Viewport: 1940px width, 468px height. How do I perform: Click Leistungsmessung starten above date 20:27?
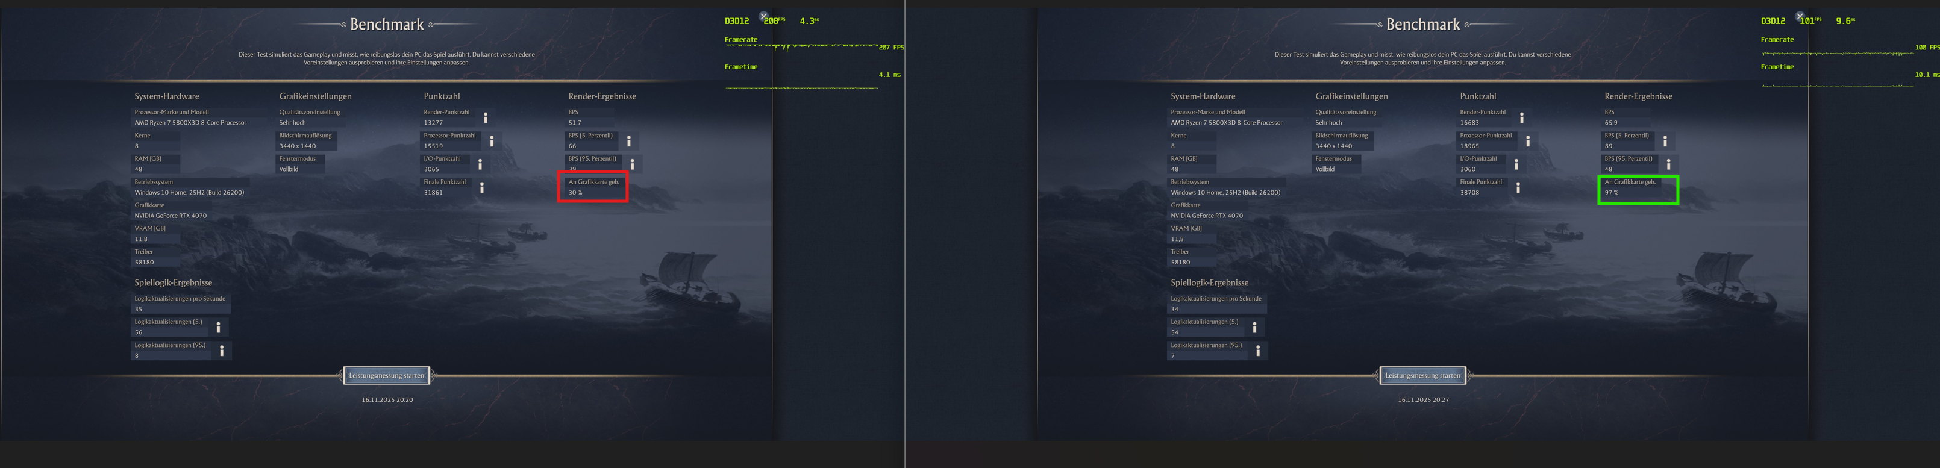click(1422, 375)
